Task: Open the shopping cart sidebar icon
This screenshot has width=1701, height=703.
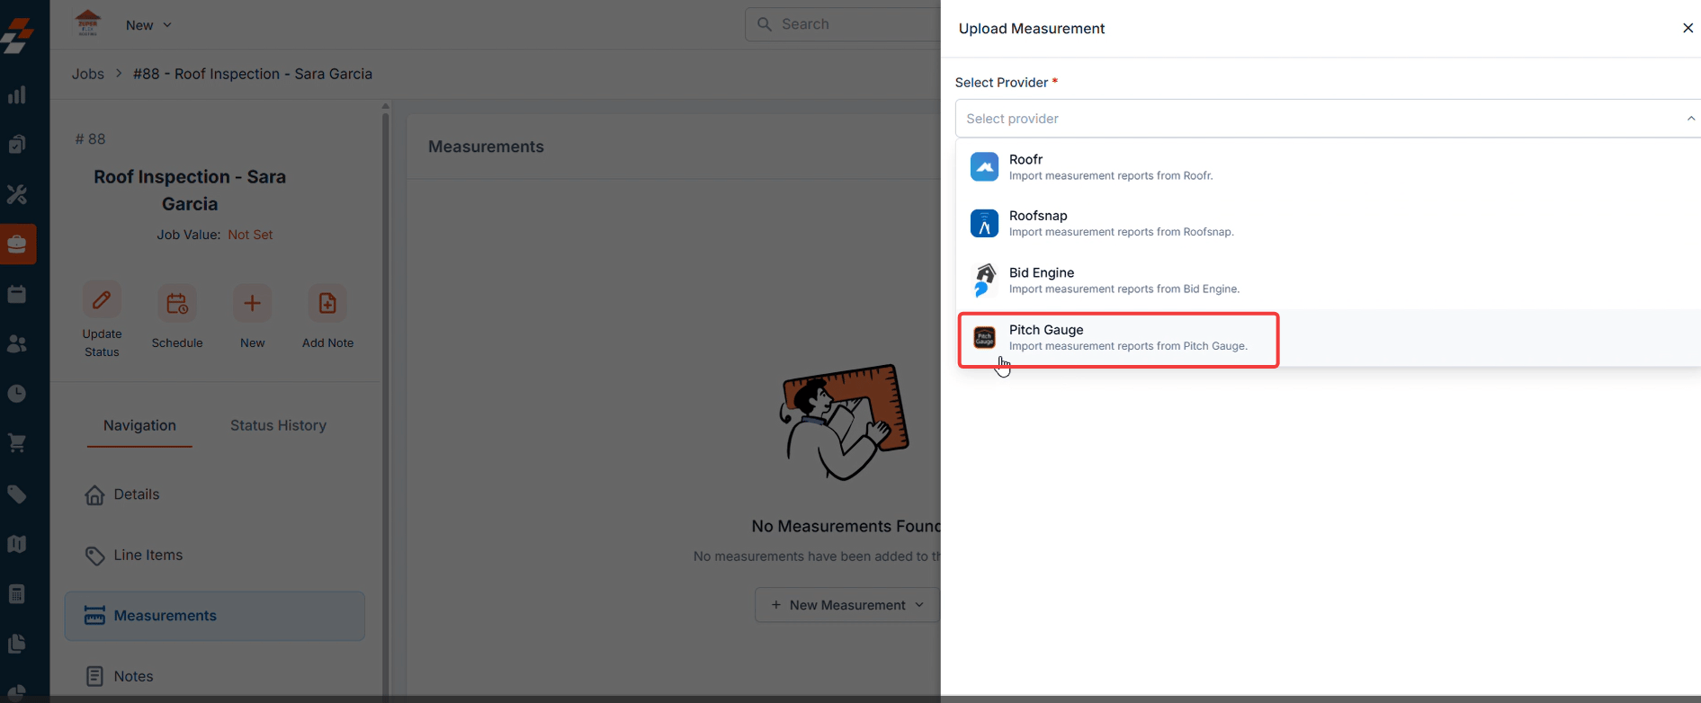Action: [17, 443]
